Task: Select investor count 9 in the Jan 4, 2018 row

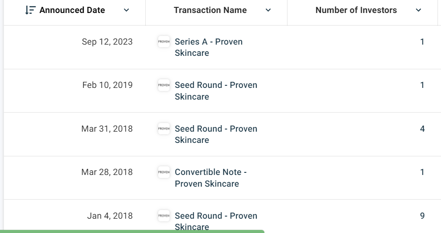Action: coord(422,216)
